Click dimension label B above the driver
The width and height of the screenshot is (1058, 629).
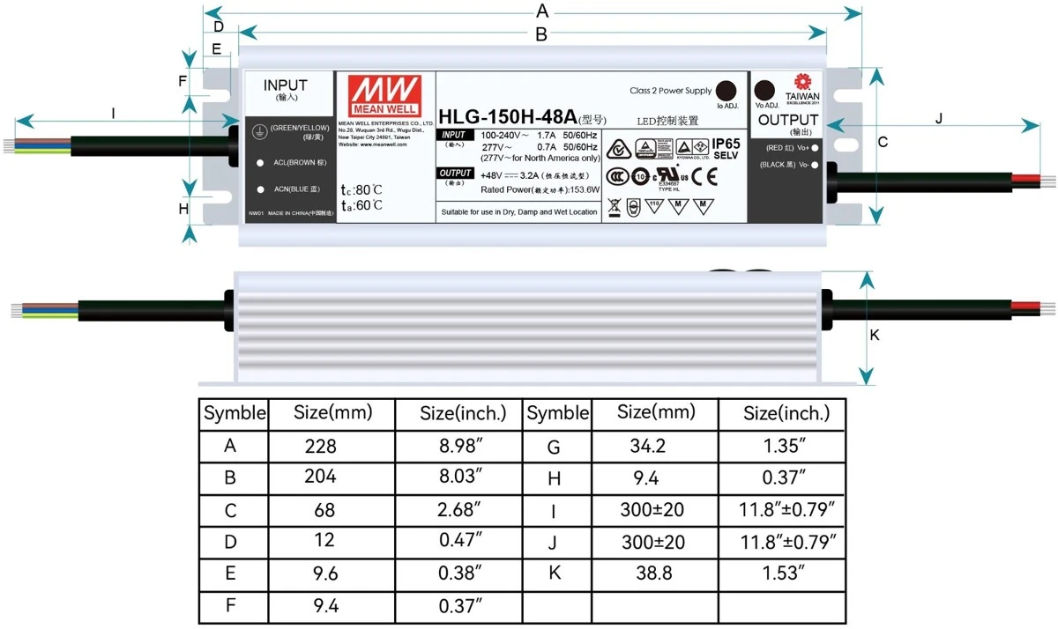click(541, 34)
